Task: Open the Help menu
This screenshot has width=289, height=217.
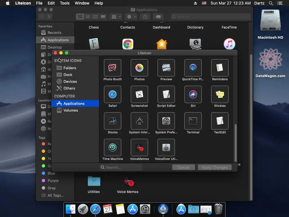Action: [98, 3]
